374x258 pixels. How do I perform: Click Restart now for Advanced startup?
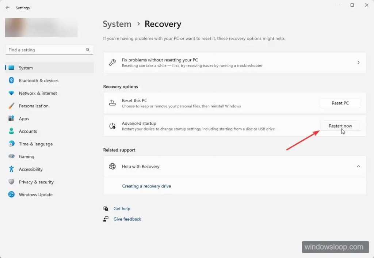coord(340,126)
